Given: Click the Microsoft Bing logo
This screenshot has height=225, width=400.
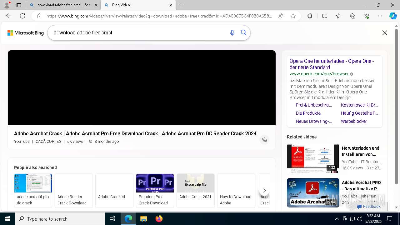Looking at the screenshot, I should pyautogui.click(x=26, y=33).
